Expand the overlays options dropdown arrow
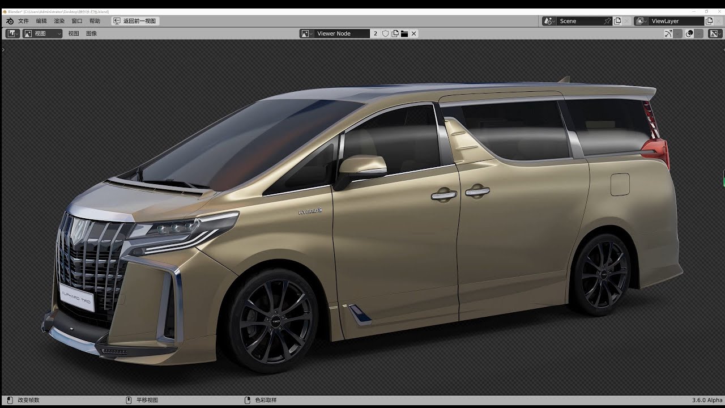The width and height of the screenshot is (725, 408). 700,33
